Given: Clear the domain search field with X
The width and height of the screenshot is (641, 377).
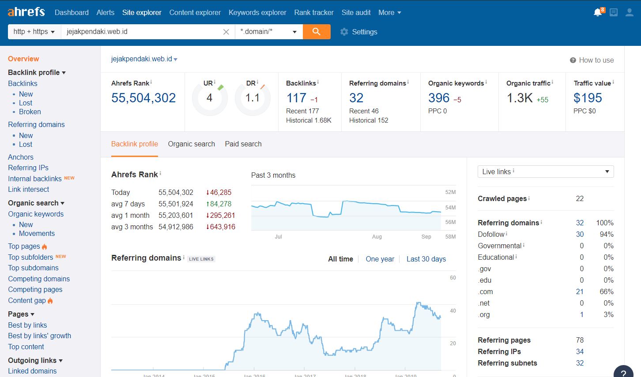Looking at the screenshot, I should pyautogui.click(x=226, y=32).
